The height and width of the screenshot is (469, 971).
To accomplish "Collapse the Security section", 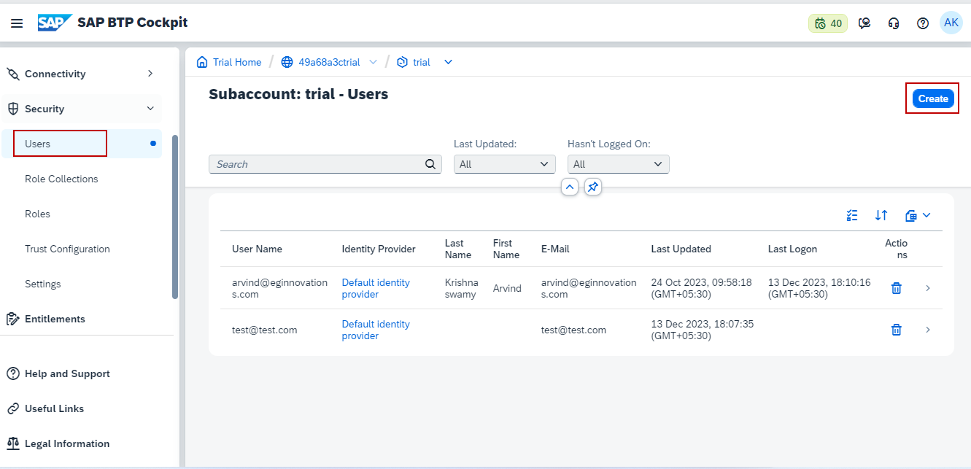I will [150, 109].
